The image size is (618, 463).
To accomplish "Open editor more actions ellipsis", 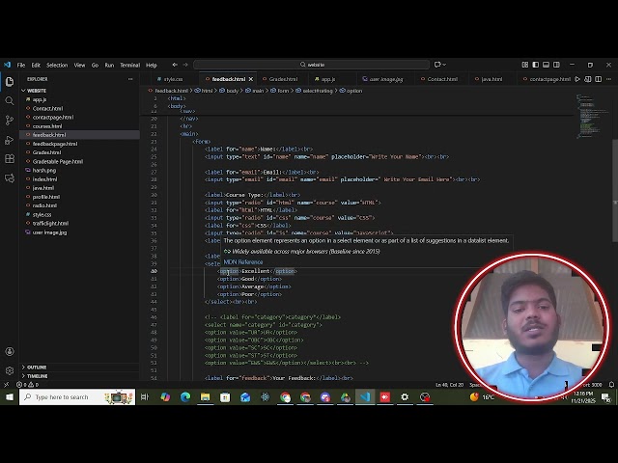I will (x=609, y=79).
